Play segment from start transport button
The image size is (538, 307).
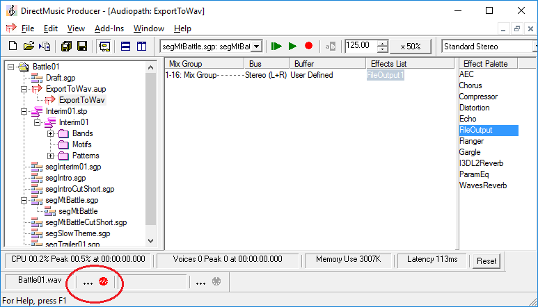click(276, 46)
